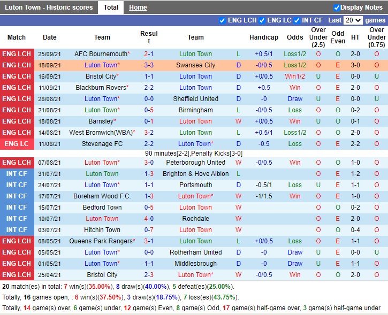
Task: Click the 25/09/21 match score 2-1
Action: pos(149,54)
